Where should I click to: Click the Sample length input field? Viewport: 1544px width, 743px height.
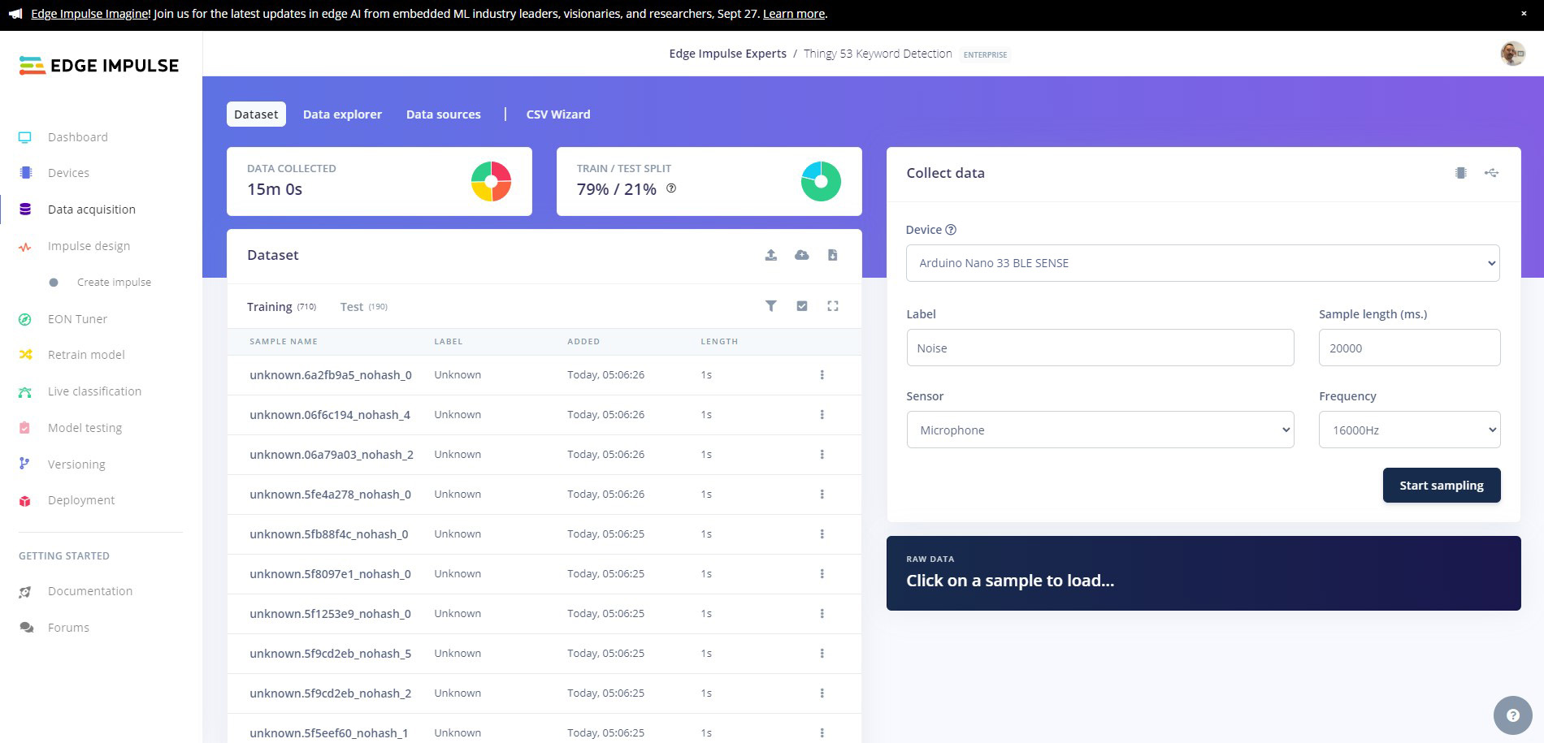point(1409,348)
